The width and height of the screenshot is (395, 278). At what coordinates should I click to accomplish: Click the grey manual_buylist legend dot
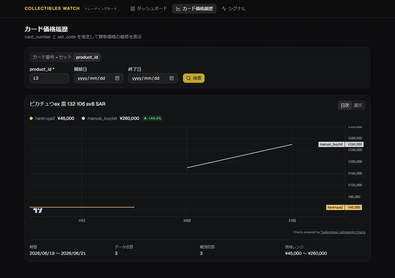tap(83, 118)
